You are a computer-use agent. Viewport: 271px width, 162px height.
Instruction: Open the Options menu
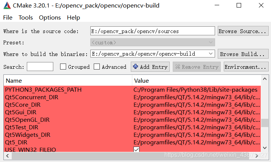pos(50,18)
